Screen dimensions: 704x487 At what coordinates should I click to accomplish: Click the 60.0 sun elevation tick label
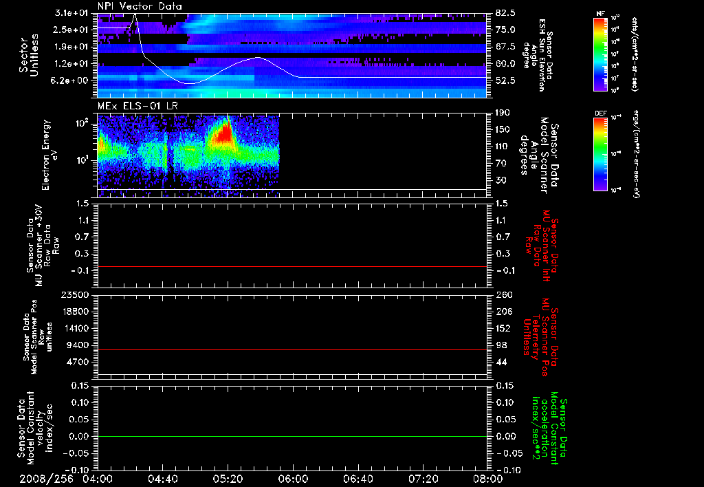[505, 64]
